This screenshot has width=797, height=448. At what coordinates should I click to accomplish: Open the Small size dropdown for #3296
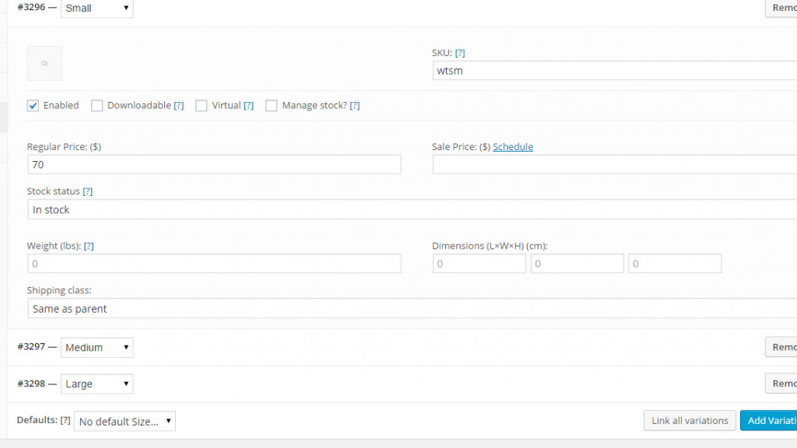point(97,8)
